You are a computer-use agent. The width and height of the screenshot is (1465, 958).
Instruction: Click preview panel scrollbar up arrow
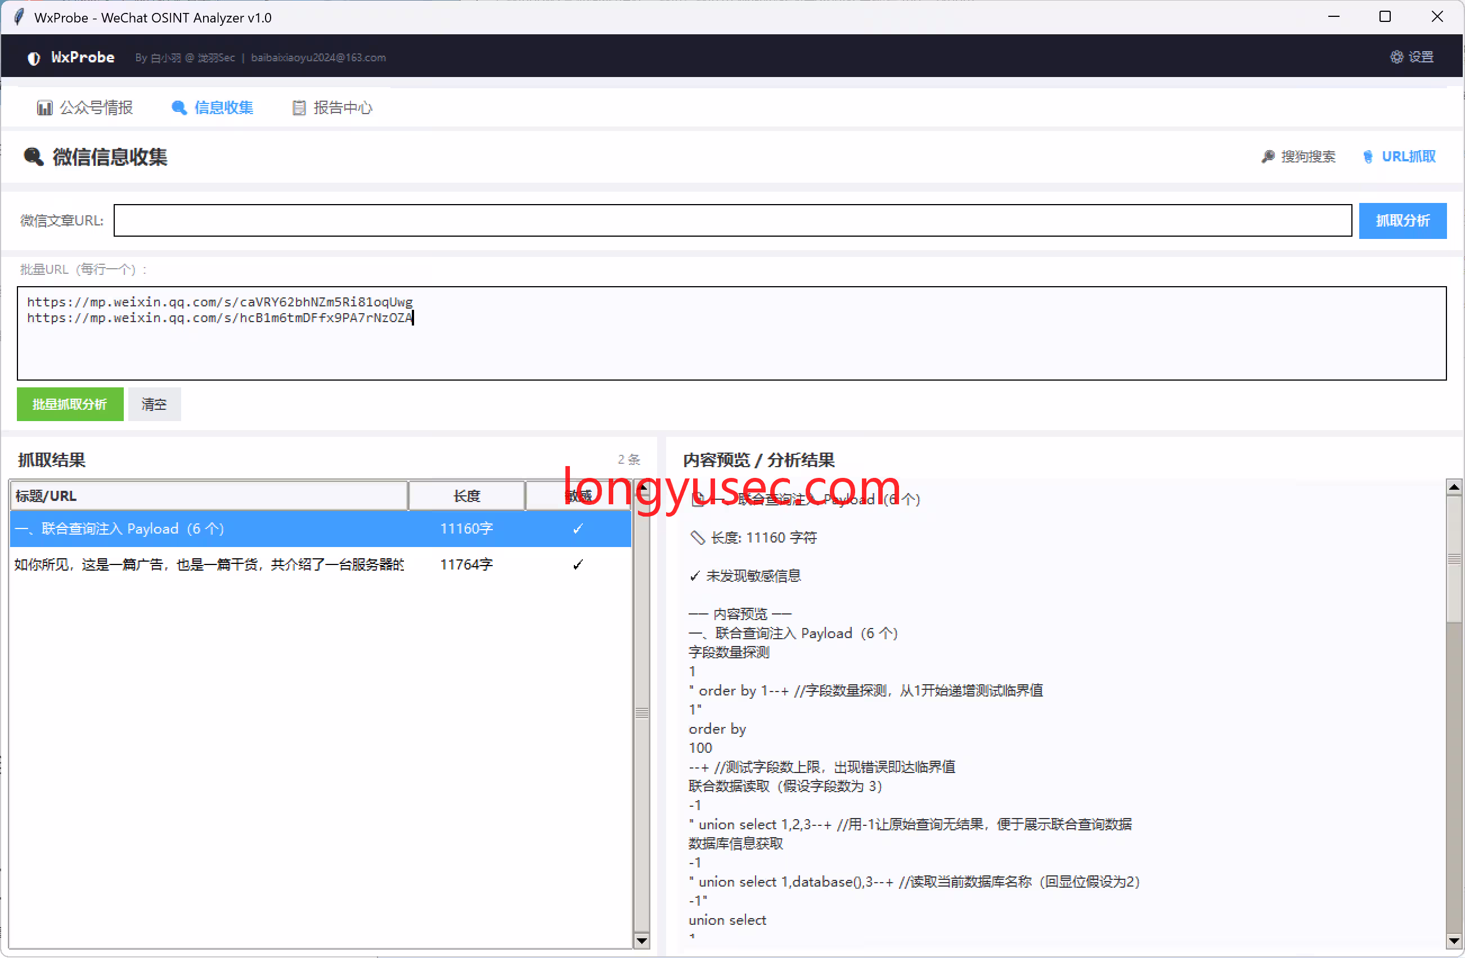point(1453,487)
